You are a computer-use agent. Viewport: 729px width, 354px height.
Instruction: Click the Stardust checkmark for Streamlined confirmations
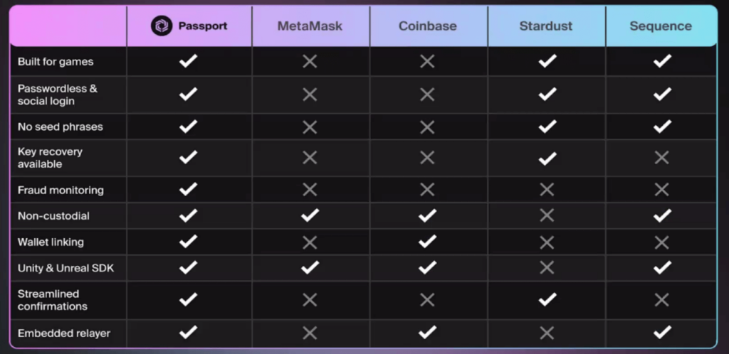(547, 299)
